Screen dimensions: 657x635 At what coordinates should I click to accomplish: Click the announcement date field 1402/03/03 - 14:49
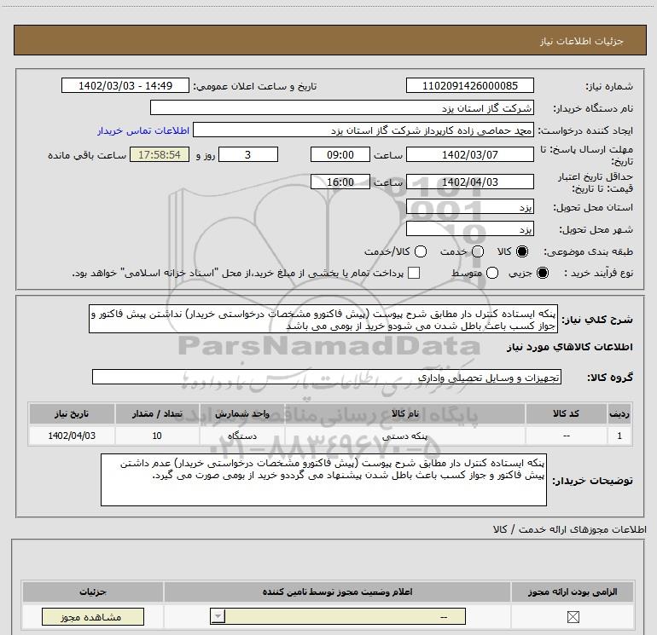click(x=125, y=85)
